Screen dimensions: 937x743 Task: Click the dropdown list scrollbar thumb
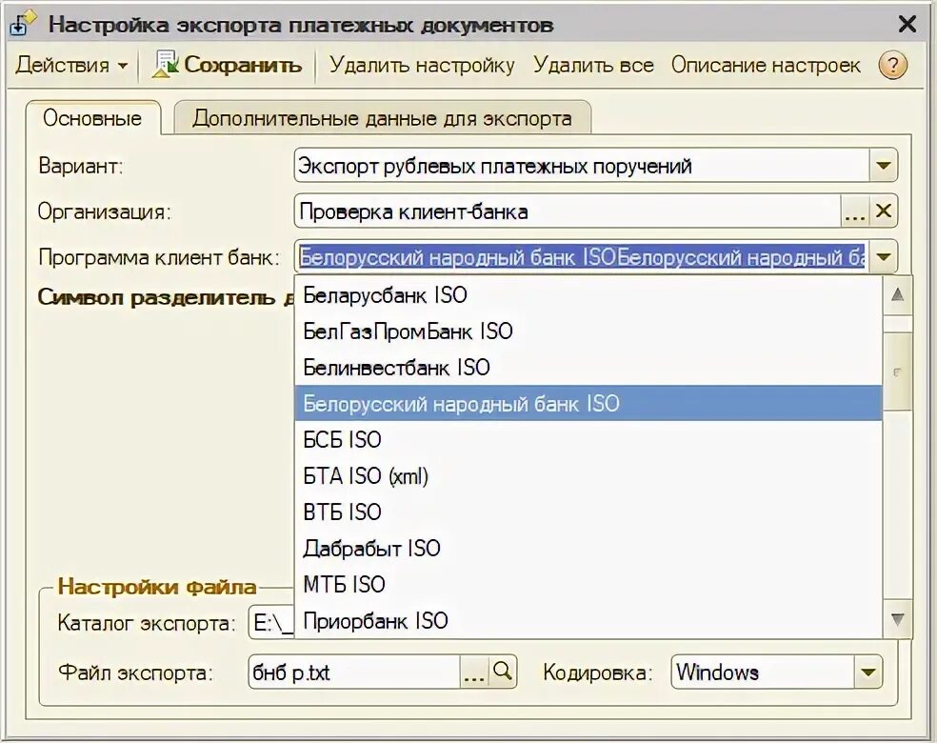point(897,371)
